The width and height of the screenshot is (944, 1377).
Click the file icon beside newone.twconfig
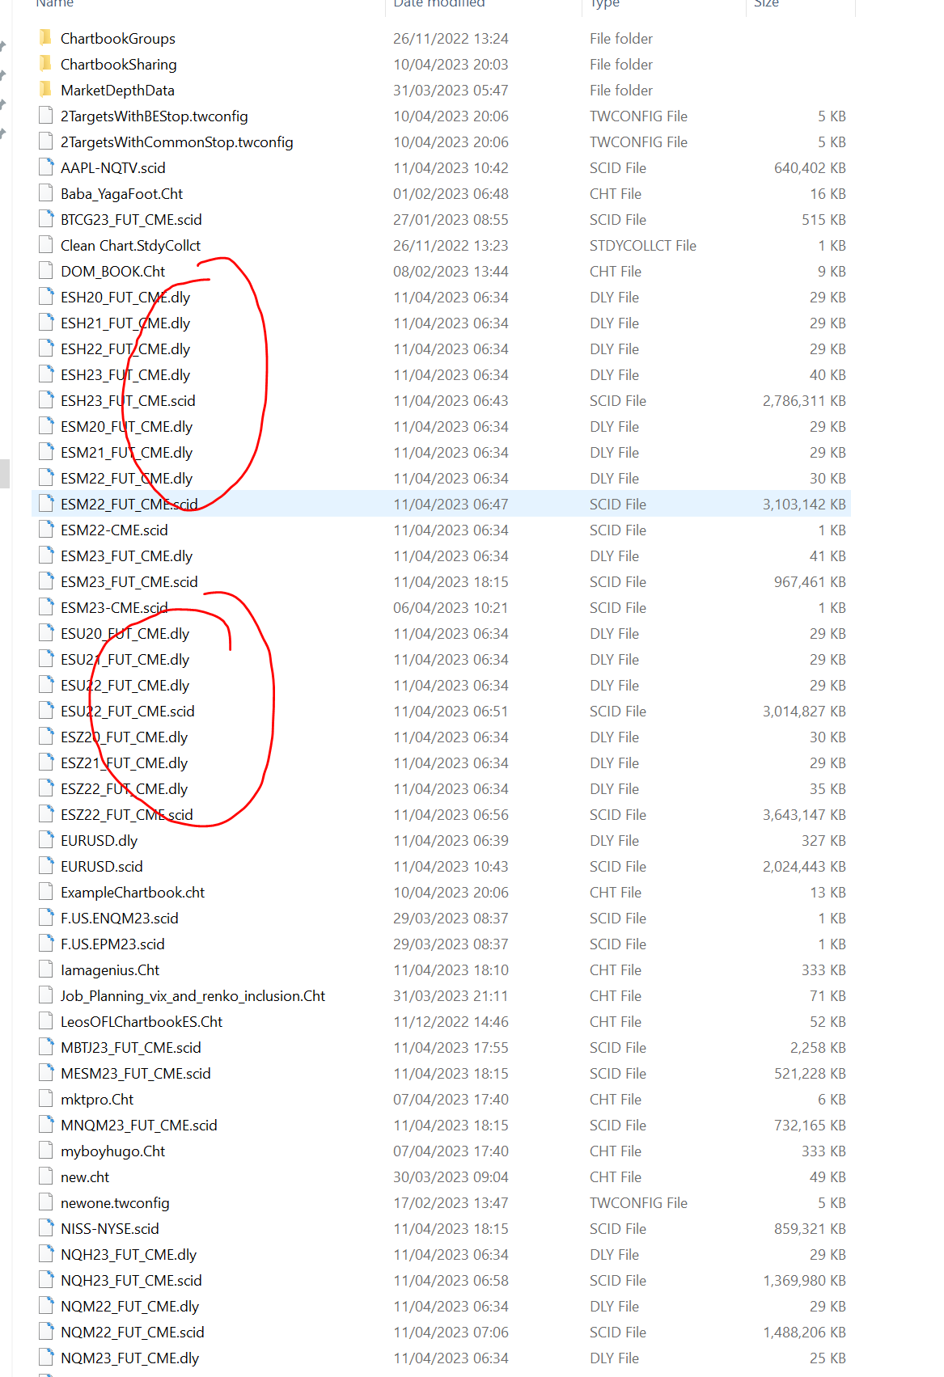click(46, 1202)
